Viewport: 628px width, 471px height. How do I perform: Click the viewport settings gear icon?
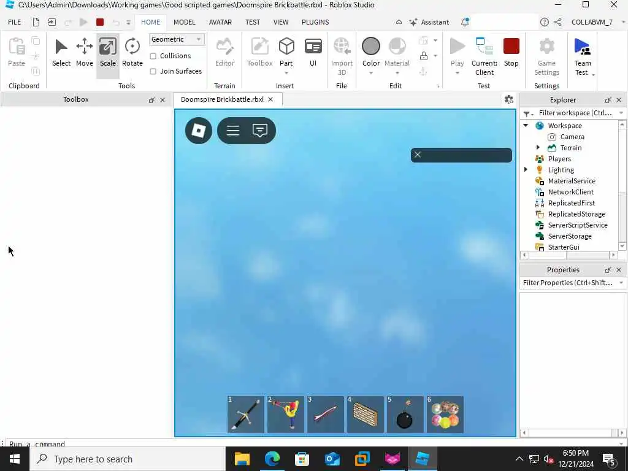click(x=508, y=99)
